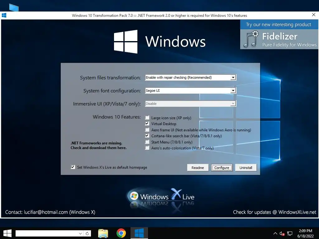Click the "System files transformation:" label
Viewport: 319px width, 239px height.
coord(110,77)
